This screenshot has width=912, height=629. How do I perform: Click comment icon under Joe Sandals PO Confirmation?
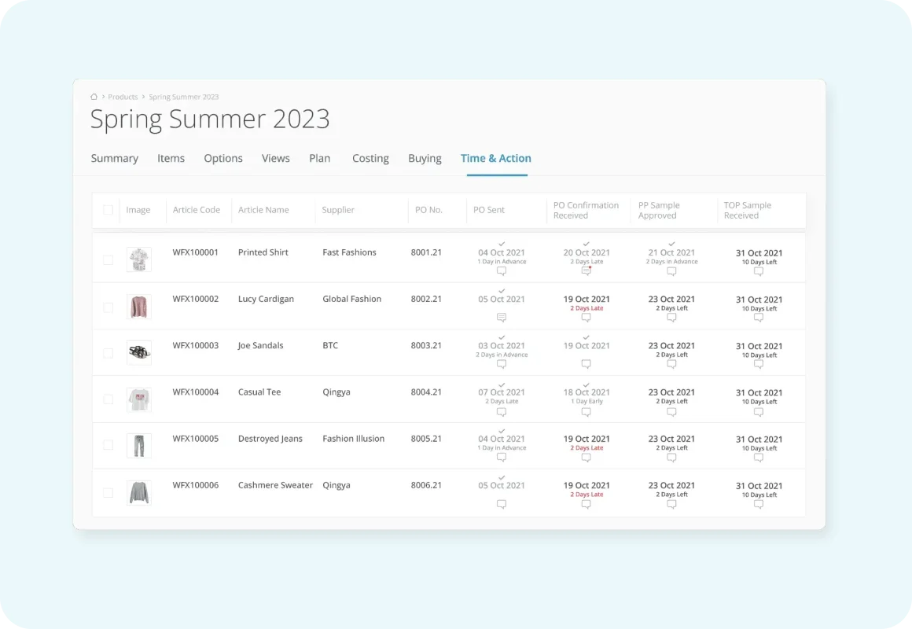(x=587, y=364)
